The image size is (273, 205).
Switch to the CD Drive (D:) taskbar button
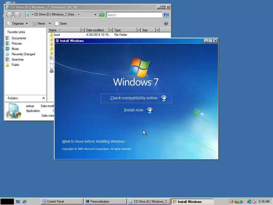click(x=149, y=202)
